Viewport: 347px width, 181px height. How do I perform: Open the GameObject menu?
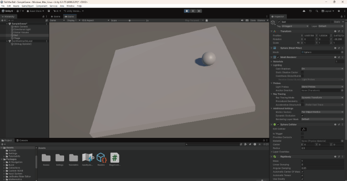(x=28, y=6)
